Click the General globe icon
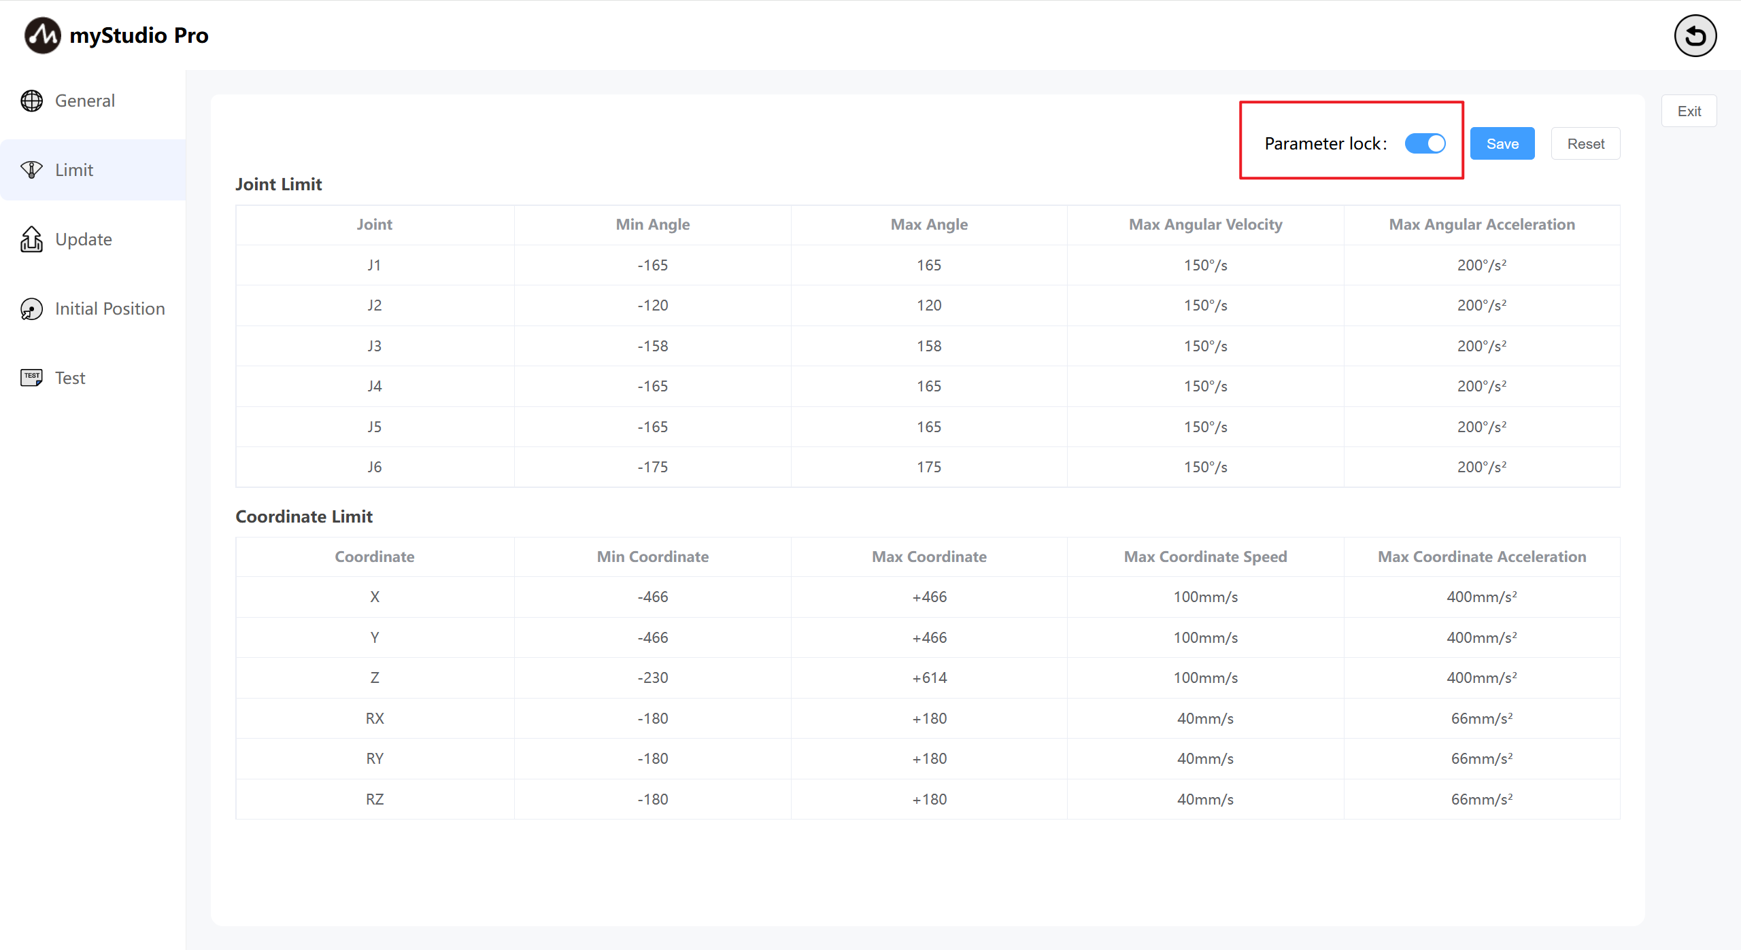This screenshot has width=1741, height=950. 31,101
